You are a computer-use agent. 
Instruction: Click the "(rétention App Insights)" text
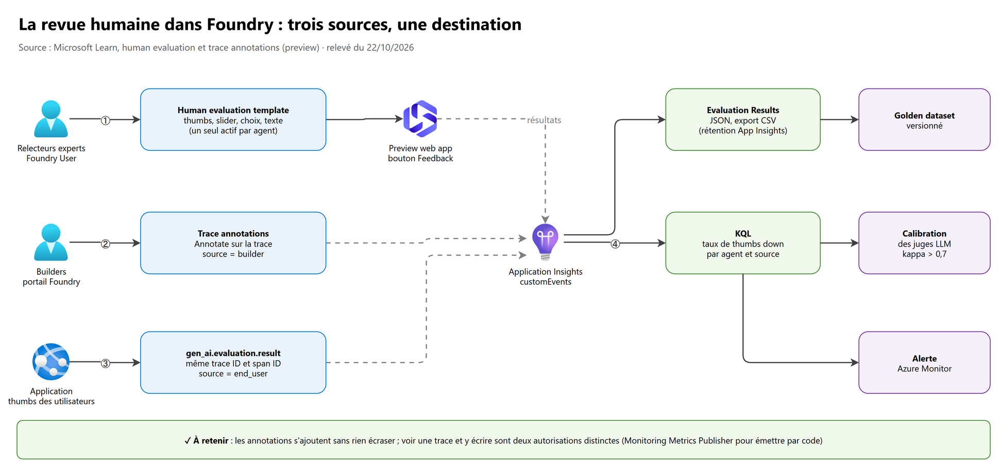(x=743, y=130)
